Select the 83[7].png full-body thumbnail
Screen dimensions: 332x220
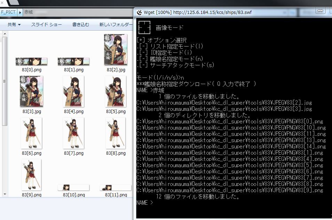(73, 133)
